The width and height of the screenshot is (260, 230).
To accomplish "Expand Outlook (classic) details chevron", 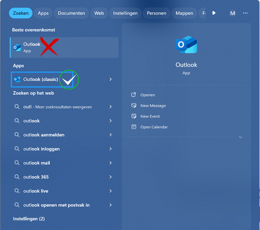I will click(x=111, y=79).
